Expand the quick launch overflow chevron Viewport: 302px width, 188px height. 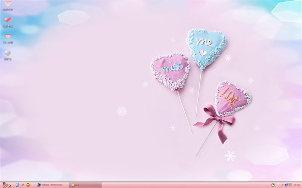tap(33, 185)
